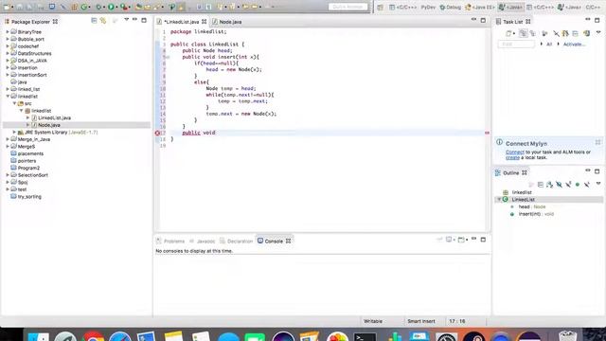Maximize the Outline view
The width and height of the screenshot is (606, 341).
click(x=597, y=170)
